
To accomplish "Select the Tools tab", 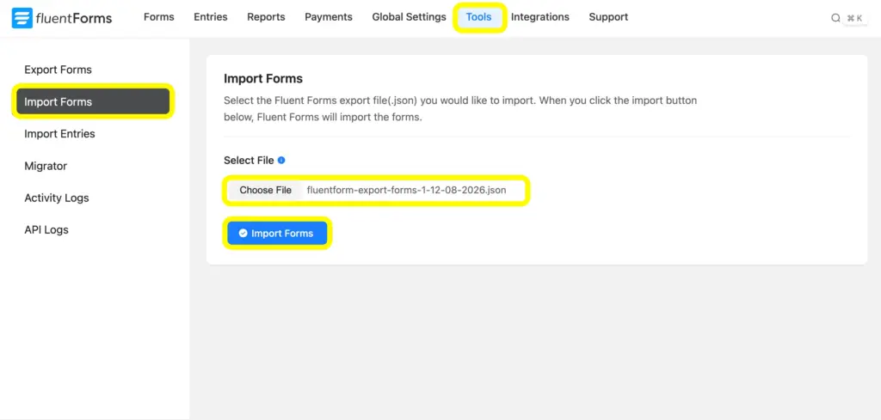I will pos(478,17).
